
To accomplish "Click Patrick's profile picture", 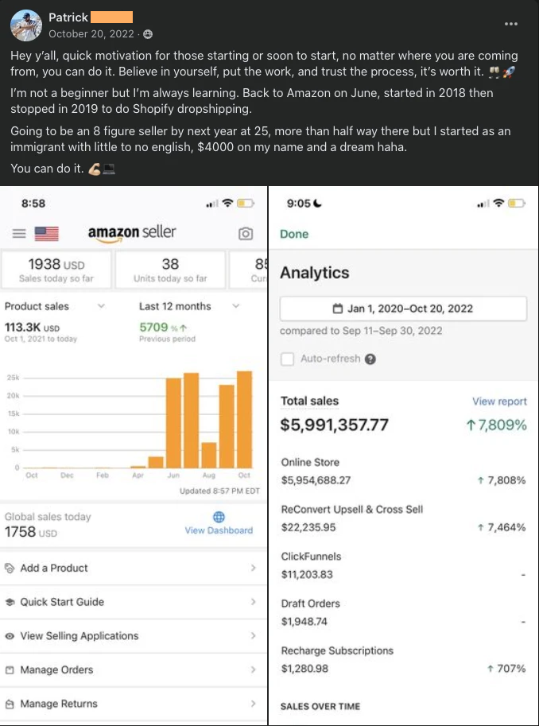I will (26, 25).
